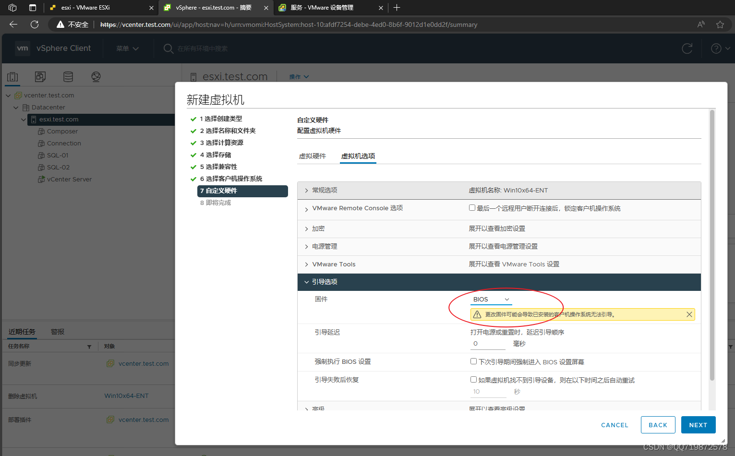Image resolution: width=735 pixels, height=456 pixels.
Task: Click the vSphere Client vm logo
Action: pos(23,48)
